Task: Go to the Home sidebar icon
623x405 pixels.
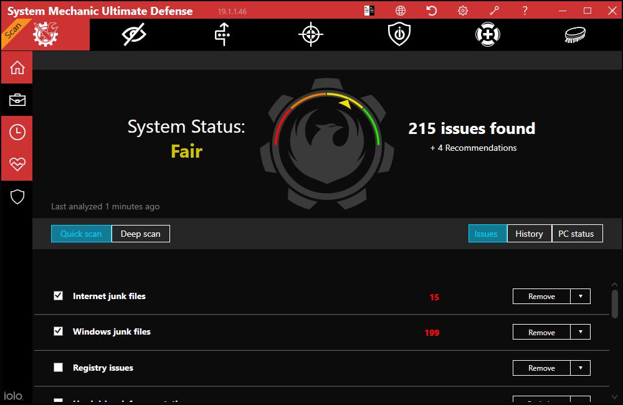Action: (17, 67)
